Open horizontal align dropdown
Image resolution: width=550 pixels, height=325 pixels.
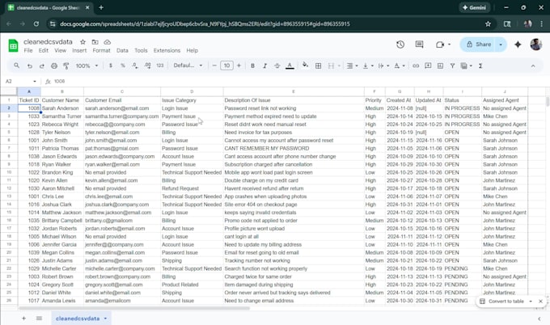352,65
